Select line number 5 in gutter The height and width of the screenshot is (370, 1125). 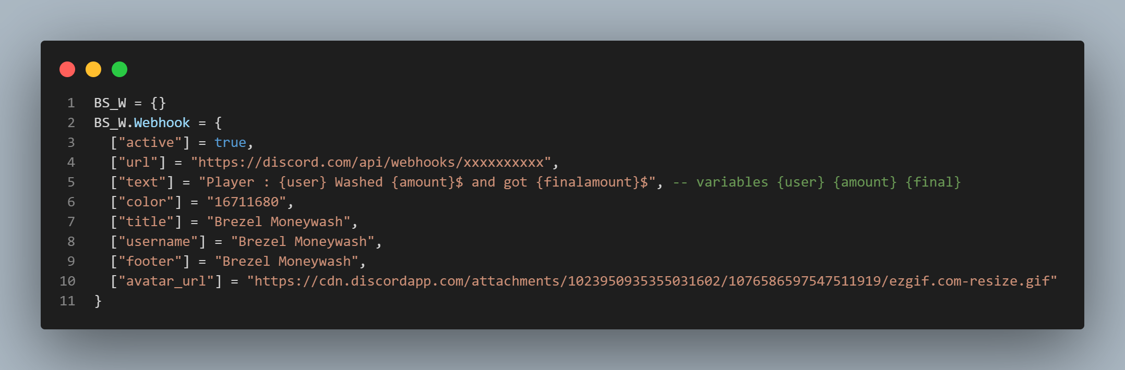71,182
